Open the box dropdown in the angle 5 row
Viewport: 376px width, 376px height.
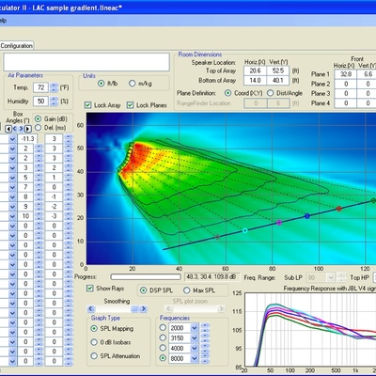12,178
